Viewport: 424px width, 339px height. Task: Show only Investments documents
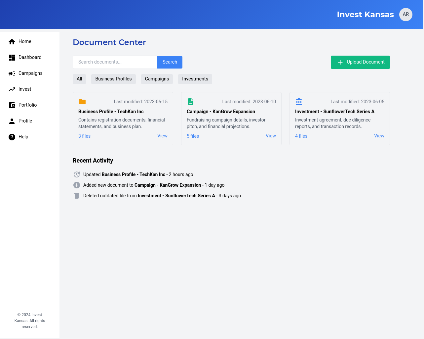click(195, 79)
